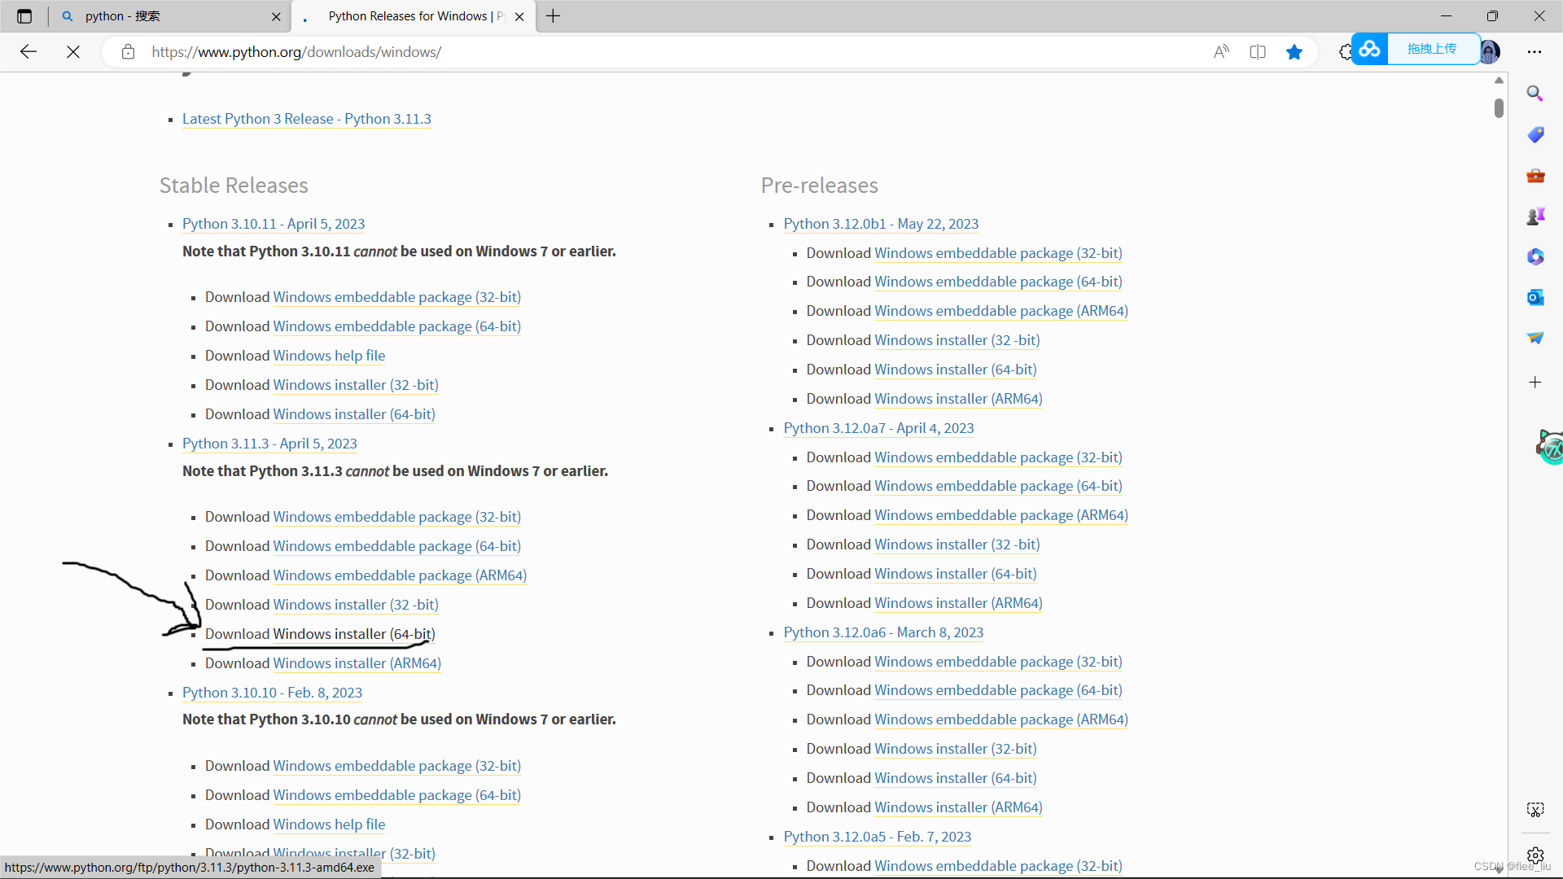The width and height of the screenshot is (1563, 879).
Task: Open sidebar red toolbox icon
Action: tap(1535, 175)
